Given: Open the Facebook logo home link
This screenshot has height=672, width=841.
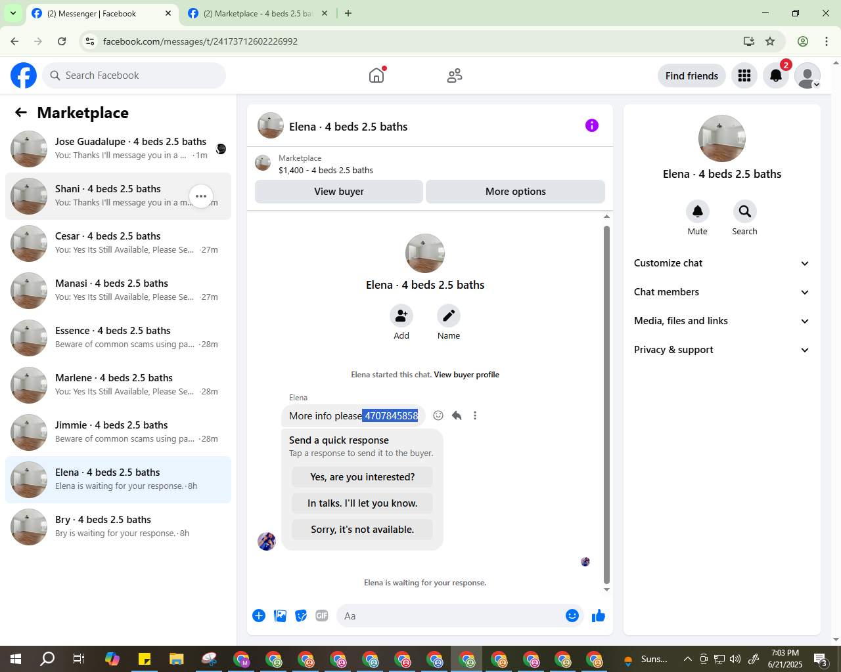Looking at the screenshot, I should coord(24,75).
